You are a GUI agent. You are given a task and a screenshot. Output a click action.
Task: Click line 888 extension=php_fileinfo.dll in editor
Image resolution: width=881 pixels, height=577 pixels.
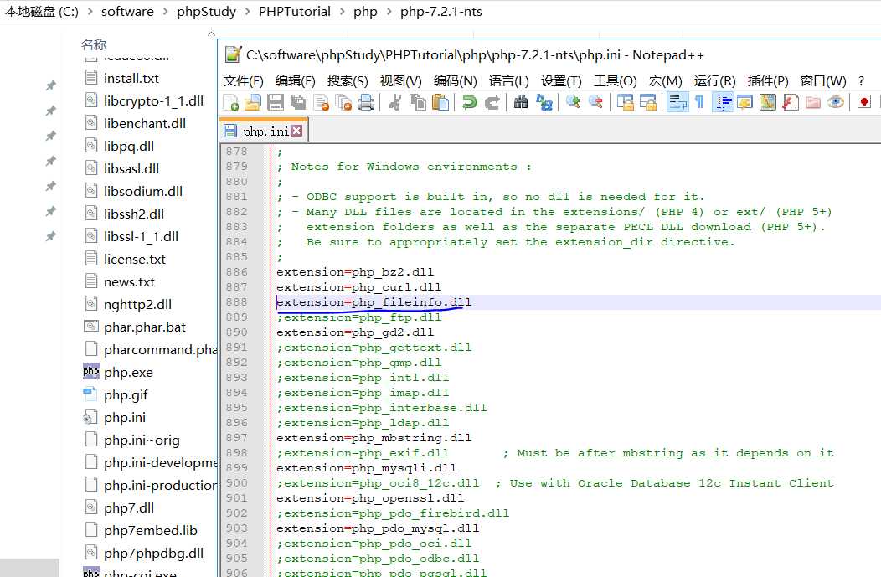click(374, 302)
